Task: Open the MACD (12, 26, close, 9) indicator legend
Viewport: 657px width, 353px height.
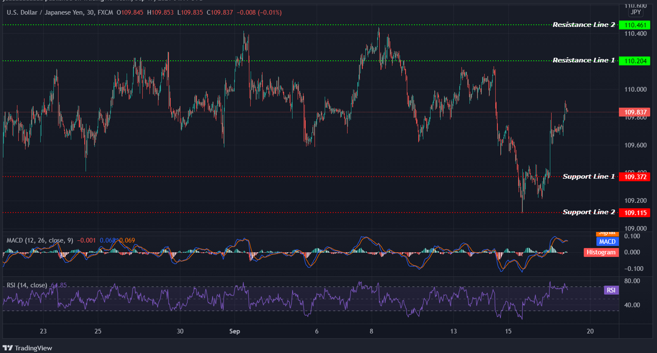Action: pyautogui.click(x=40, y=240)
